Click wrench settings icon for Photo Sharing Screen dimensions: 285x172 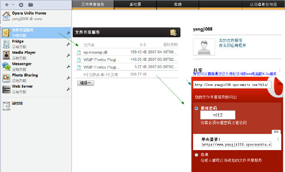(x=68, y=78)
